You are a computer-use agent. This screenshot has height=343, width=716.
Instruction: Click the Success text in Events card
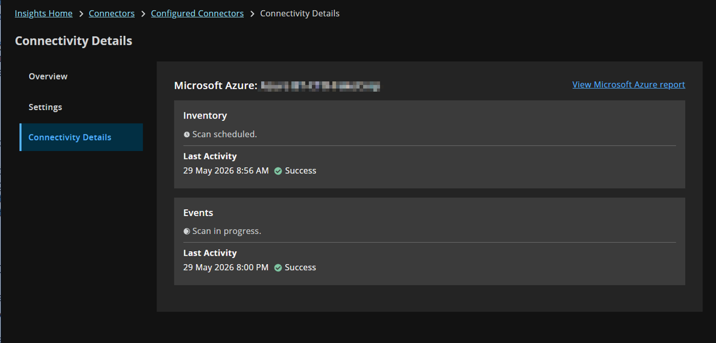(300, 267)
